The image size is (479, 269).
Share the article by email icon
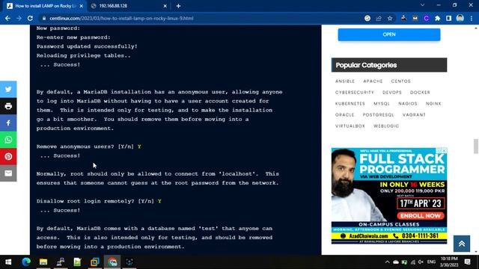point(8,173)
